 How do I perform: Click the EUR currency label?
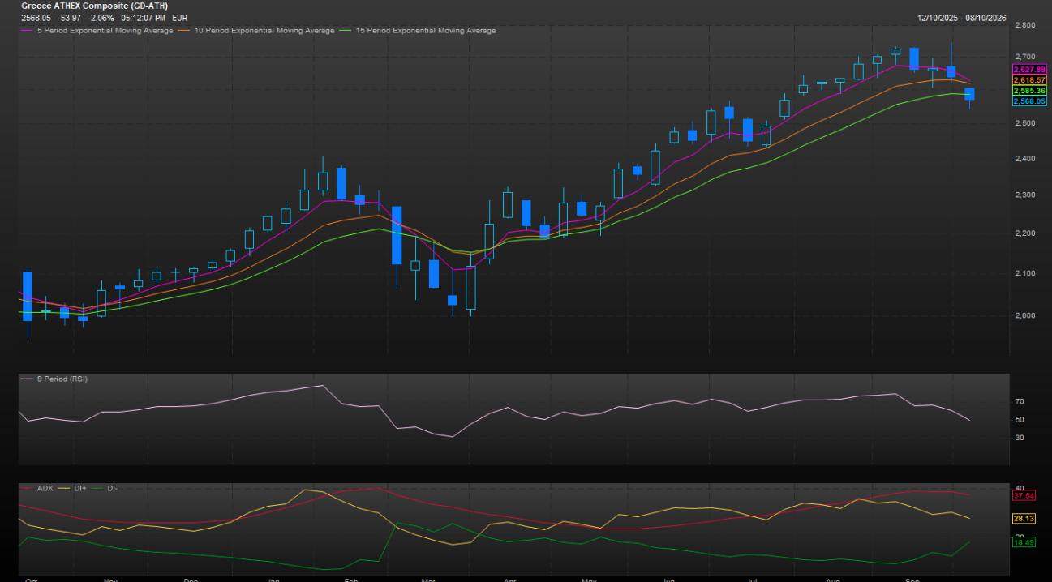tap(180, 17)
